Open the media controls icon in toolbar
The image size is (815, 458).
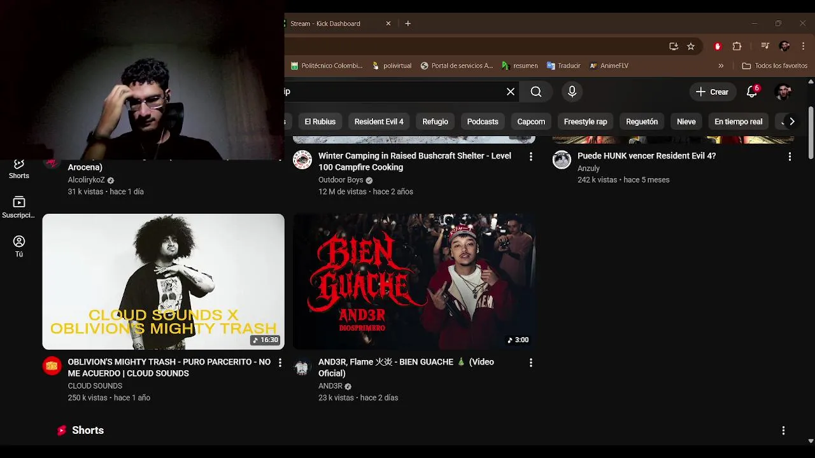tap(765, 46)
